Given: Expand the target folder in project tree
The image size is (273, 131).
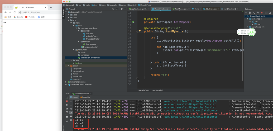Looking at the screenshot, I should click(69, 66).
